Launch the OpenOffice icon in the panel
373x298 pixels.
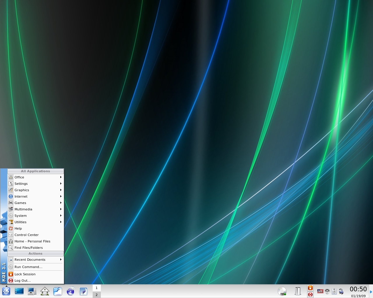[58, 291]
